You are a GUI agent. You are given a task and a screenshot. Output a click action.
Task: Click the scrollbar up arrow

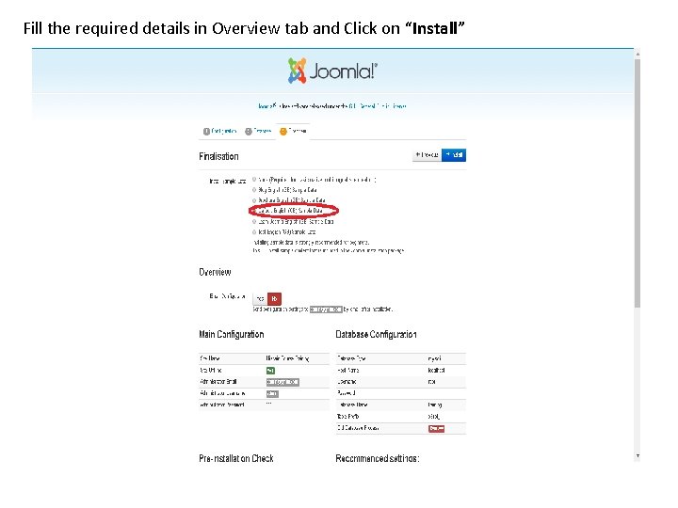pos(638,55)
